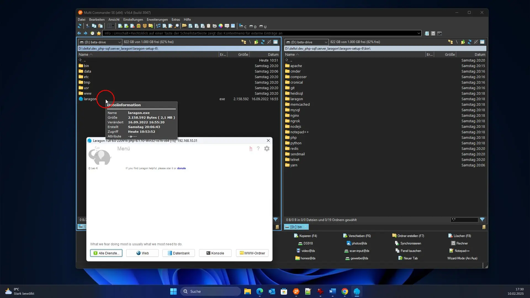The width and height of the screenshot is (530, 298).
Task: Open the Einstellungen menu
Action: (x=133, y=20)
